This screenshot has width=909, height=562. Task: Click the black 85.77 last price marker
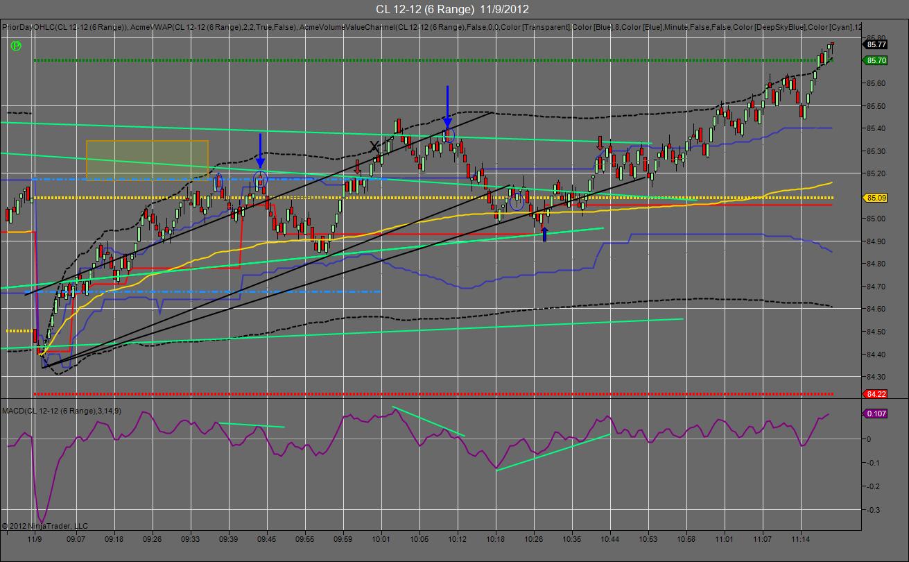[876, 44]
